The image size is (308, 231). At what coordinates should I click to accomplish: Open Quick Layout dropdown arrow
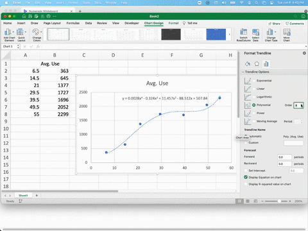26,32
